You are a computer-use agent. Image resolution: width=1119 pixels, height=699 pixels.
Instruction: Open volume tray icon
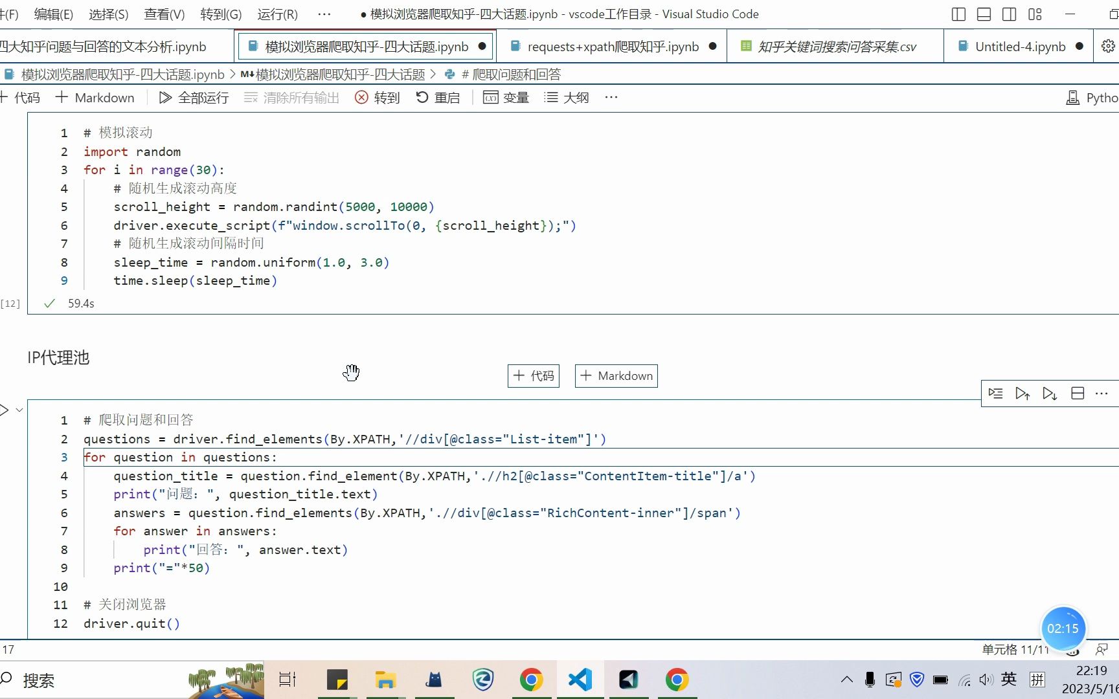pos(986,680)
